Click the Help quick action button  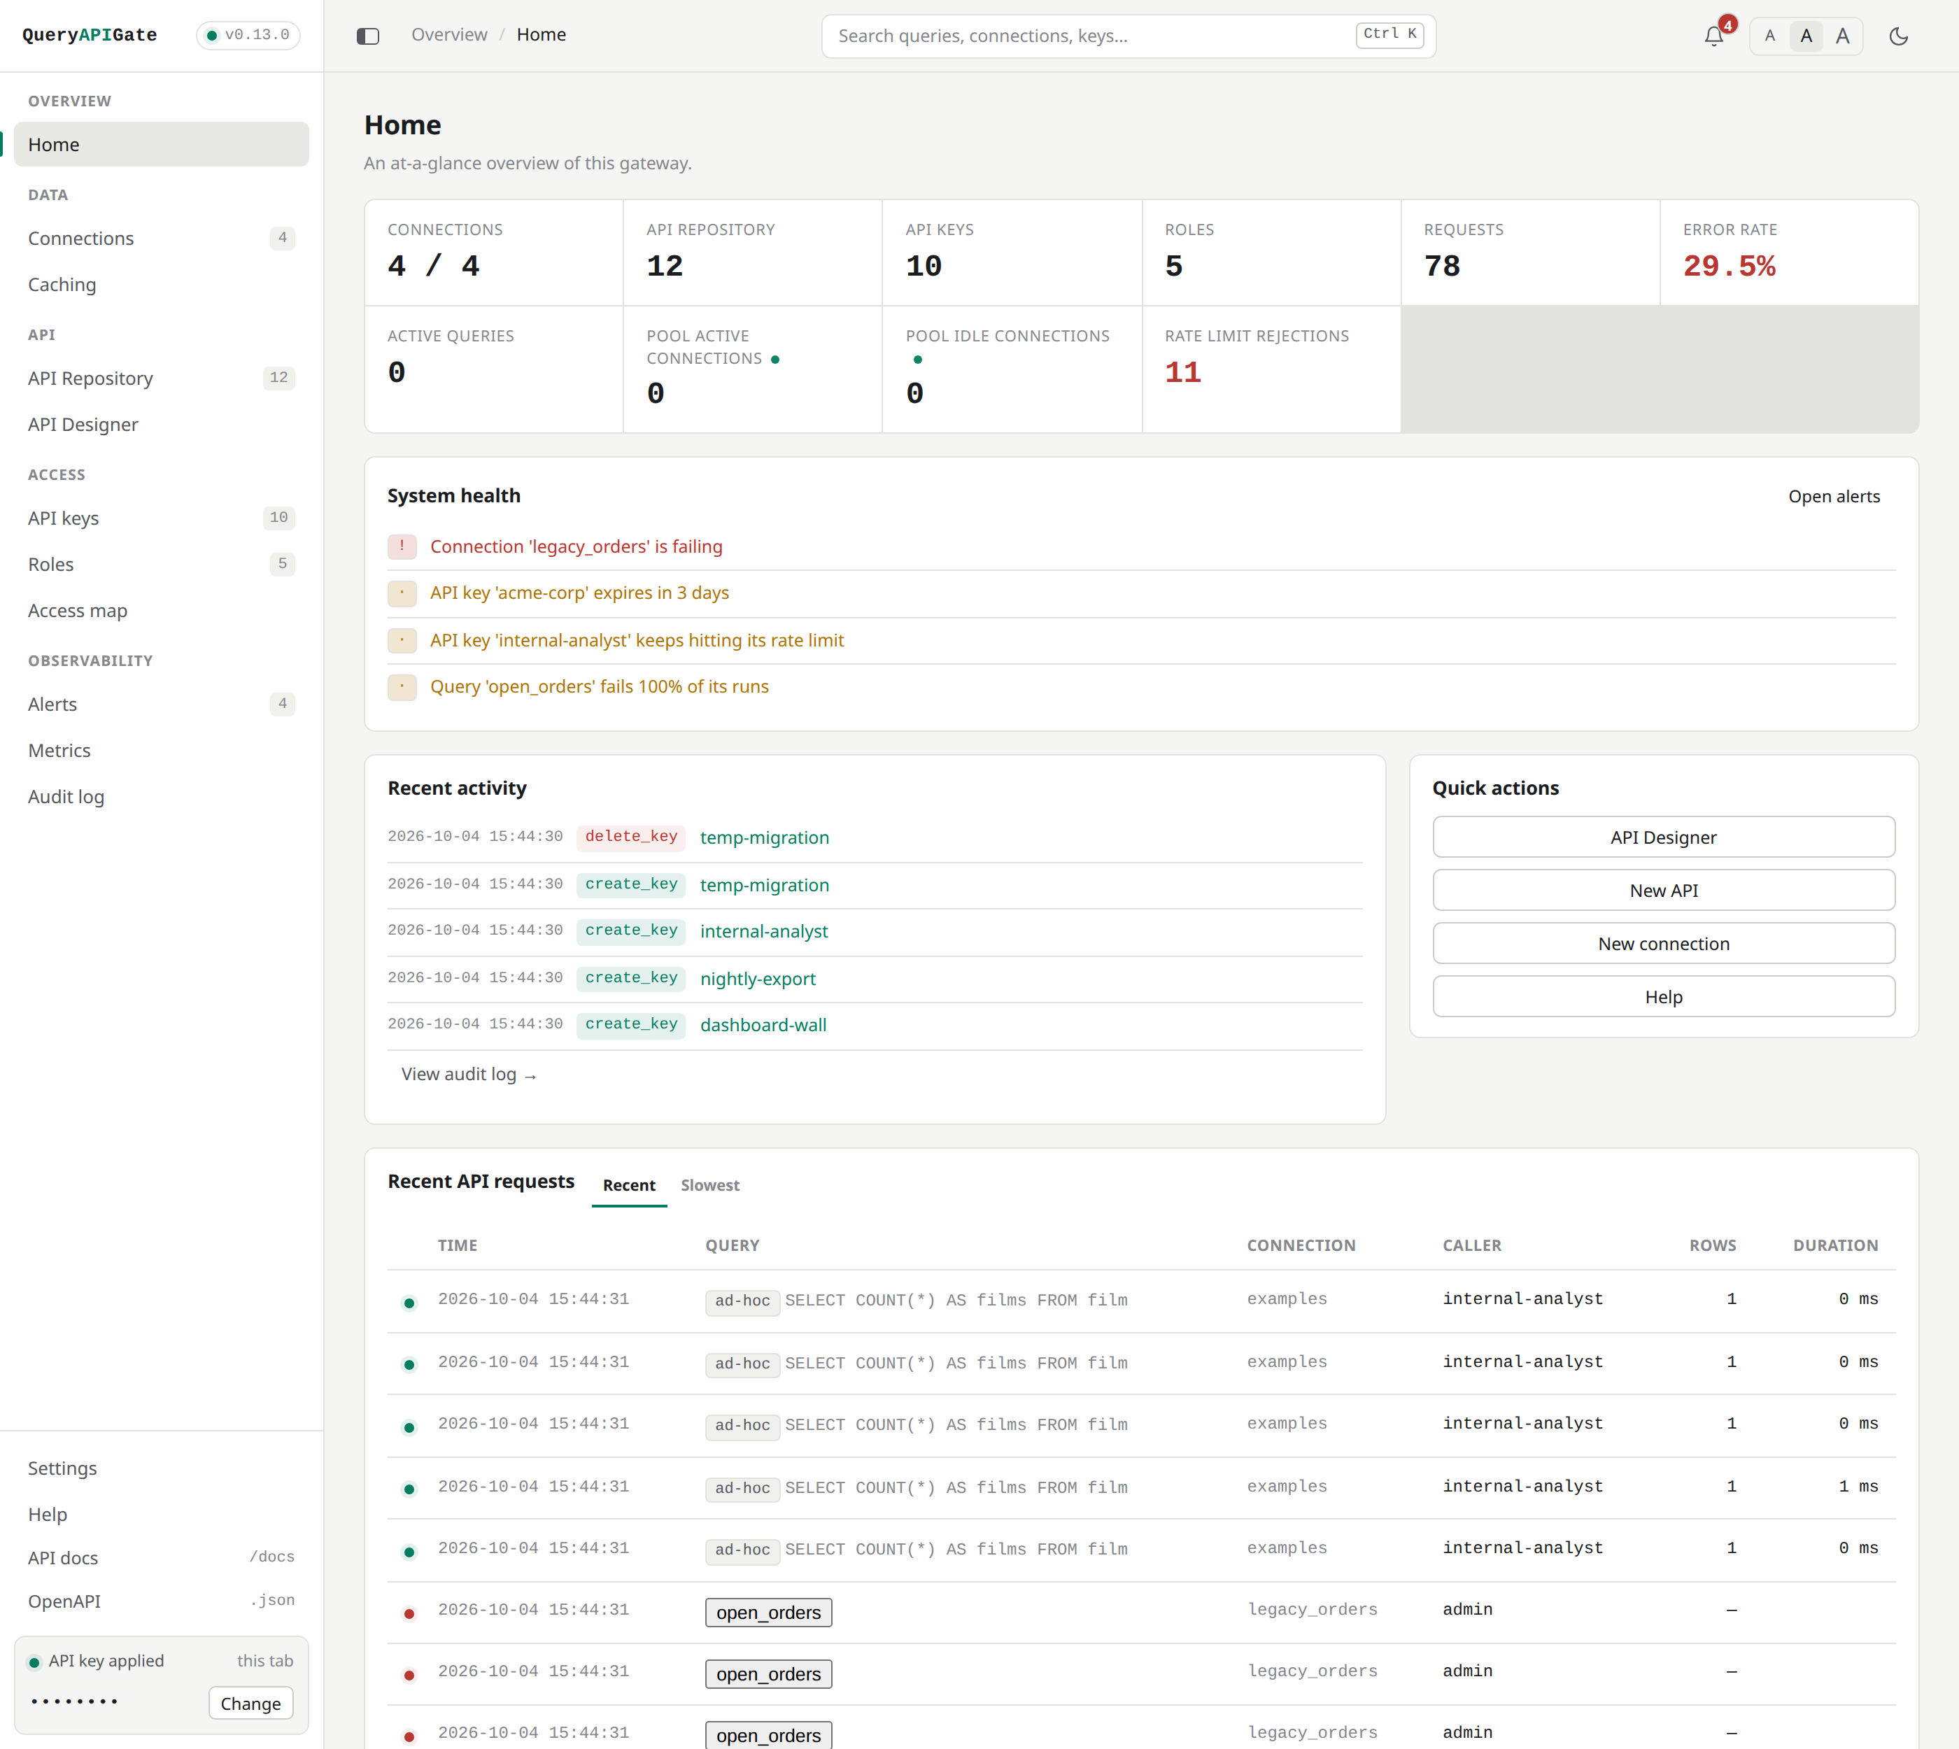(1663, 996)
